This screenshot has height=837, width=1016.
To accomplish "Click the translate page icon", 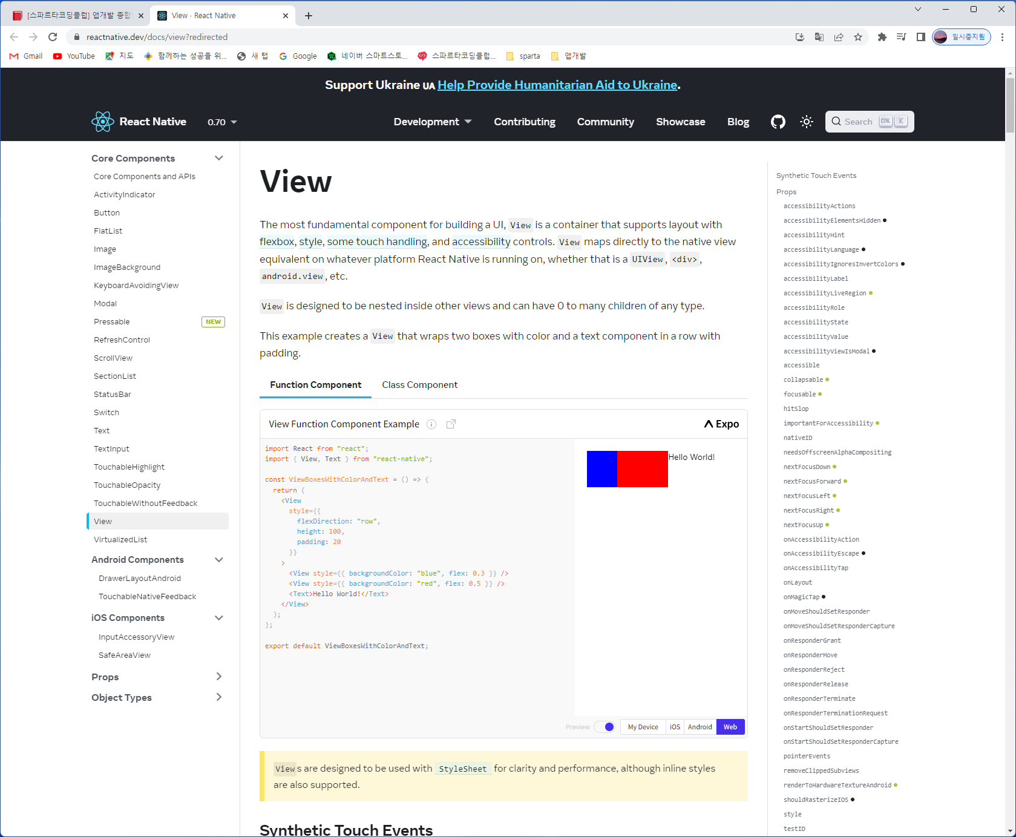I will tap(819, 37).
